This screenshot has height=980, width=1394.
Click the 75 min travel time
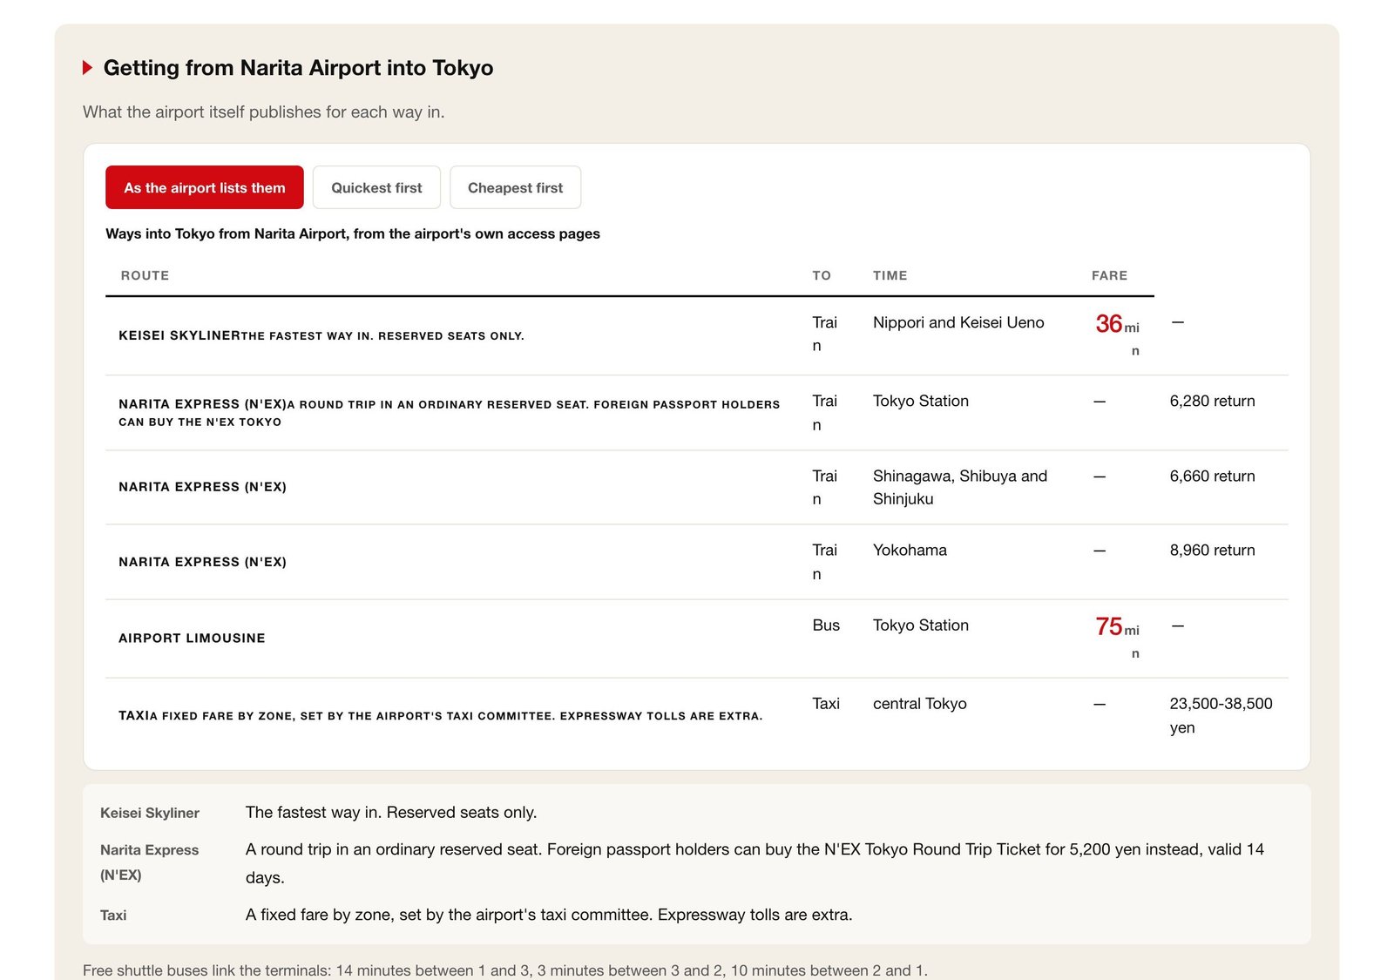[1118, 638]
